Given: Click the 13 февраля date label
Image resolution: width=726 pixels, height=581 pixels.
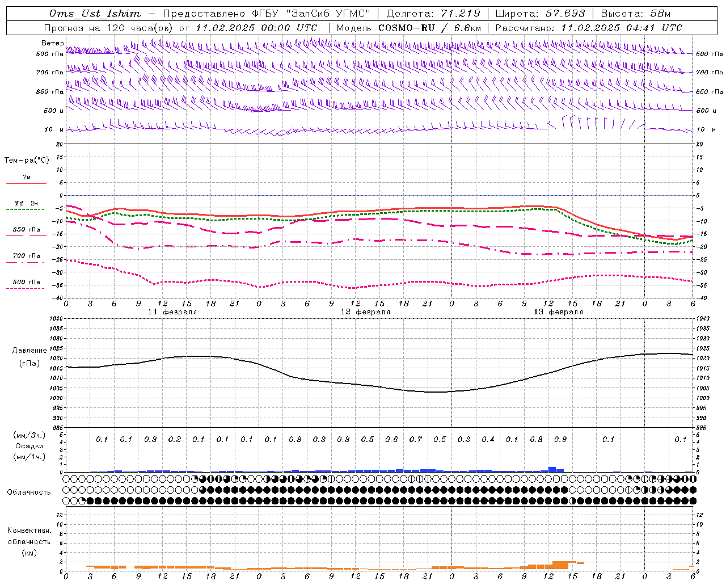Looking at the screenshot, I should tap(558, 312).
